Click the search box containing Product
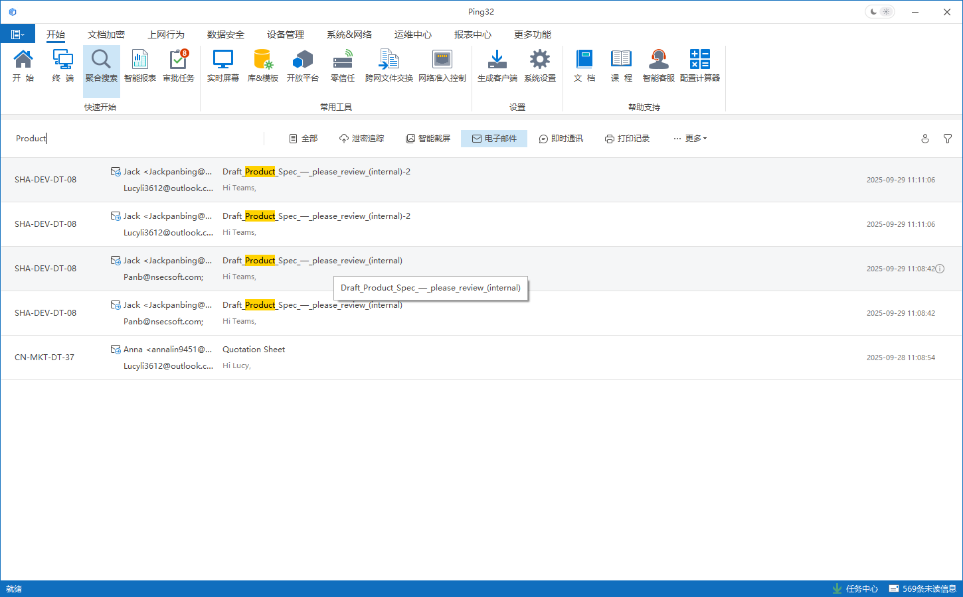The width and height of the screenshot is (963, 597). click(133, 139)
